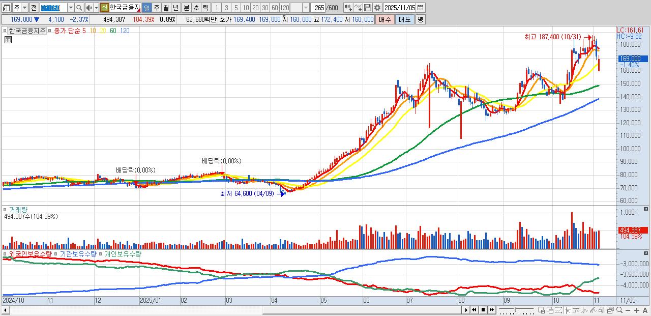Select monthly chart 월 tab
This screenshot has height=316, width=651.
[166, 8]
